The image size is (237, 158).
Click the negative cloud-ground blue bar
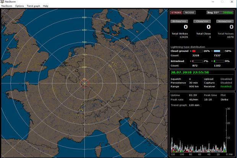click(219, 51)
